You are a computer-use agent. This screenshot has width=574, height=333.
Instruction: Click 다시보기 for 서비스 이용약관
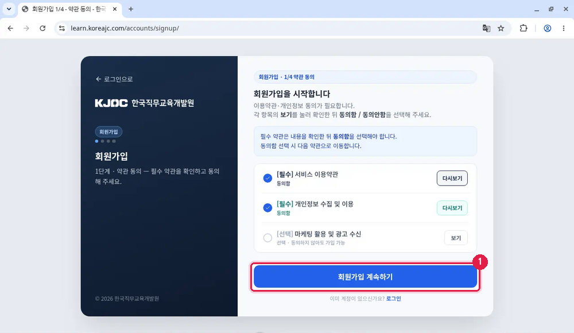point(452,178)
